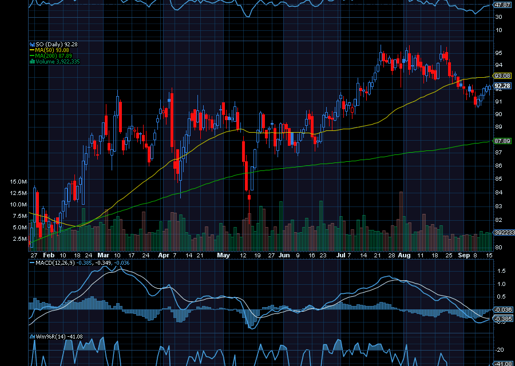Click the Feb date label on time axis

coord(49,256)
